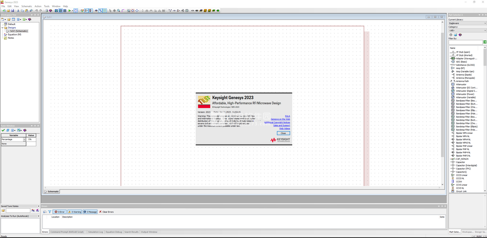Open the Part Selector panel menu arrow
The width and height of the screenshot is (487, 238).
[479, 15]
